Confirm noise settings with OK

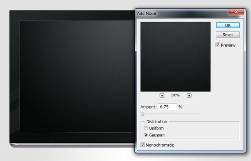[228, 25]
